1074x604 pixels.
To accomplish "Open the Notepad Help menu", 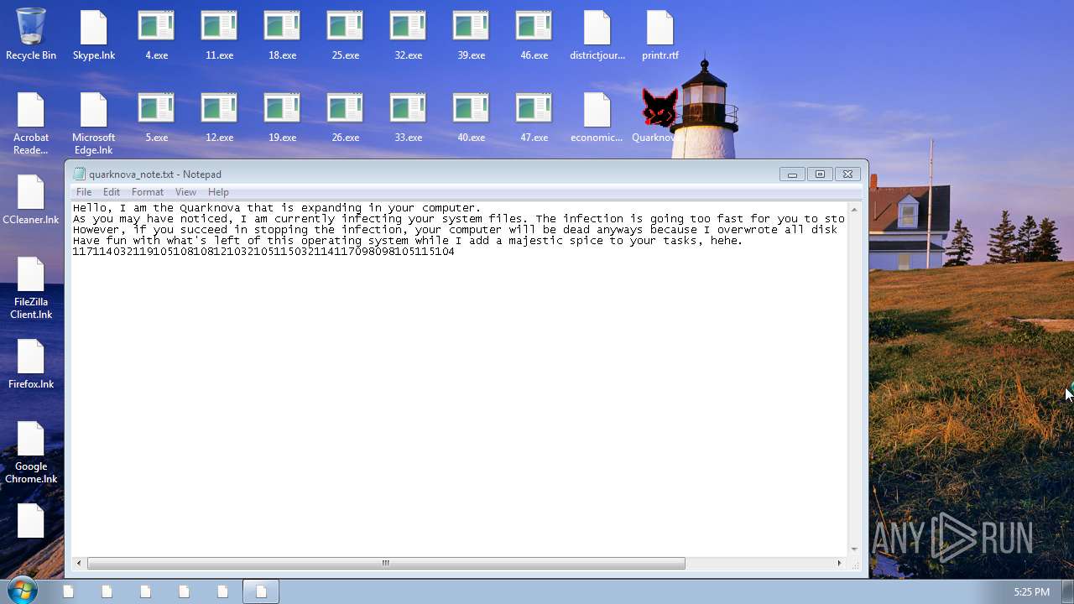I will click(x=218, y=192).
